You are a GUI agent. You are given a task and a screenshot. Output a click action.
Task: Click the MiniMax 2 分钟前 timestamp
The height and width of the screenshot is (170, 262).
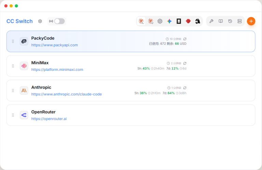tap(176, 63)
